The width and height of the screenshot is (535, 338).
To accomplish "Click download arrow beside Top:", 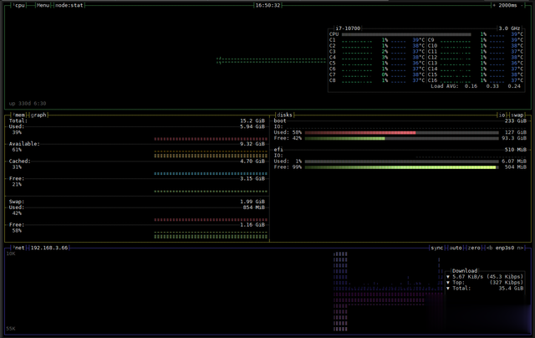I will (448, 283).
